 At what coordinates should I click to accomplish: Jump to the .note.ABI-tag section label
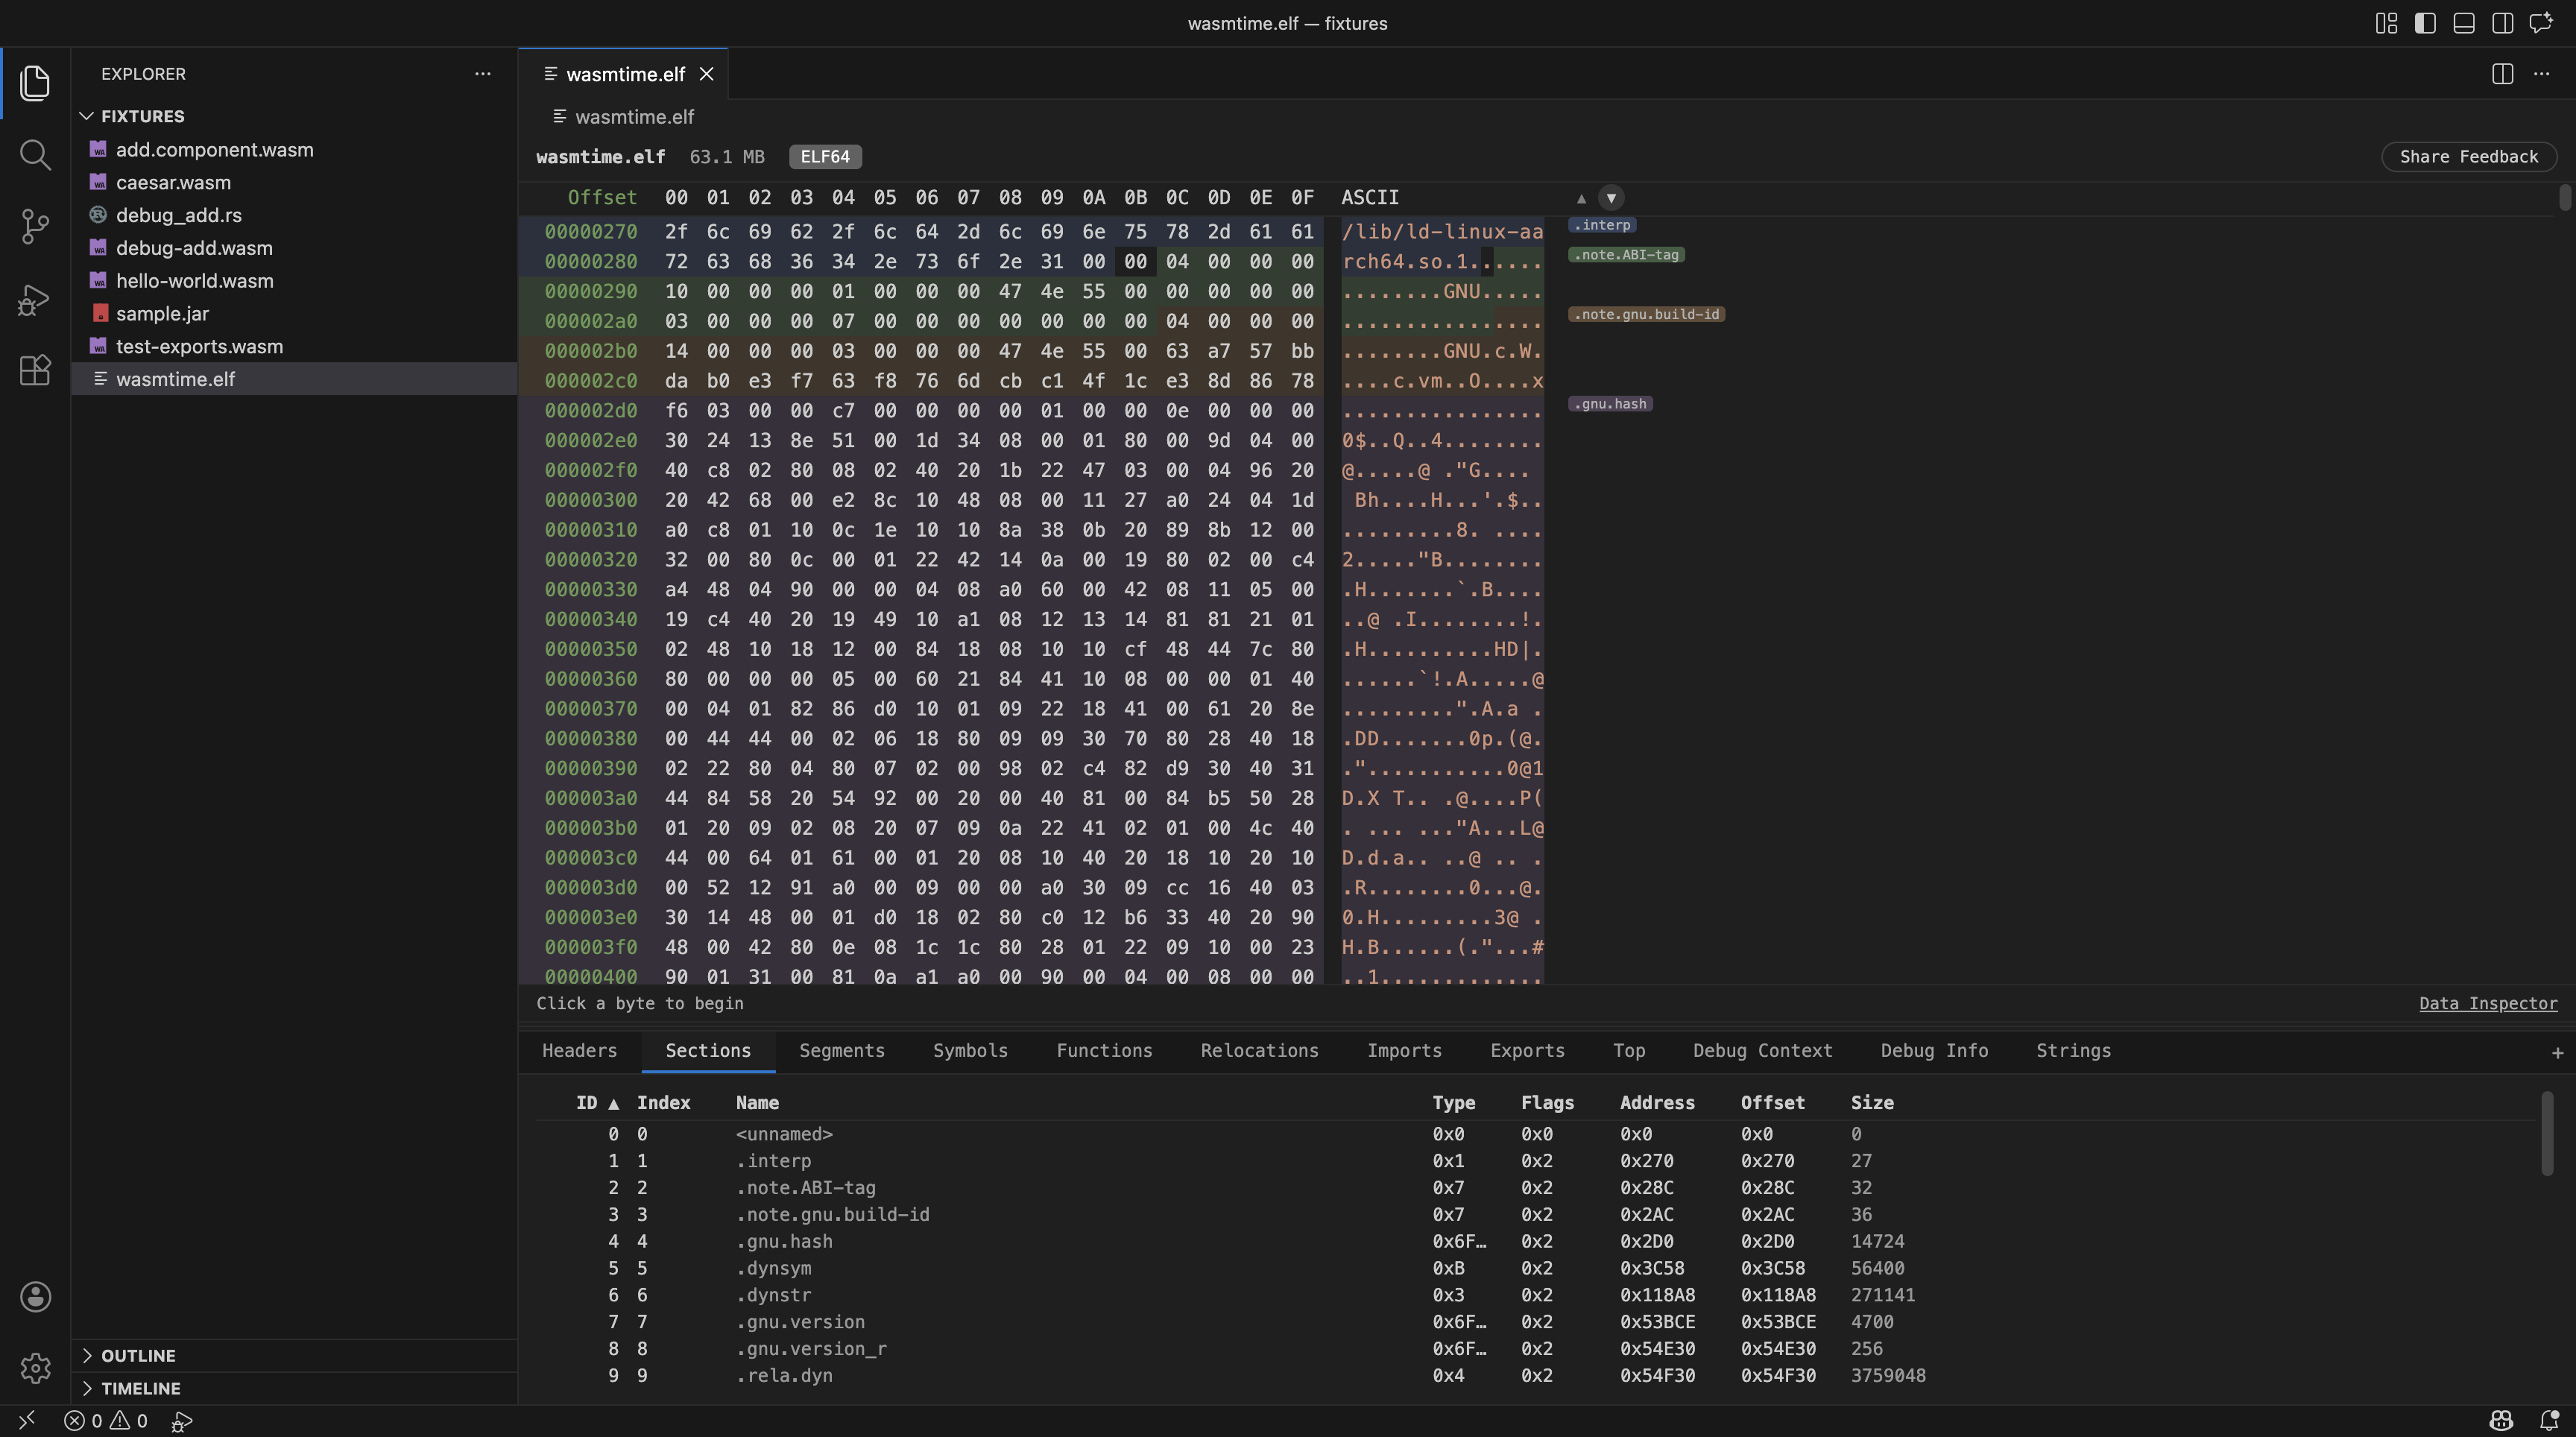coord(1627,255)
